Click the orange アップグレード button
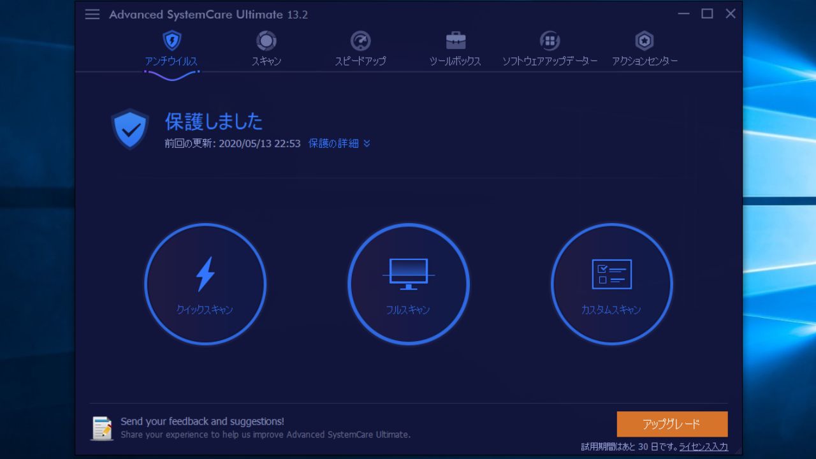 coord(672,425)
